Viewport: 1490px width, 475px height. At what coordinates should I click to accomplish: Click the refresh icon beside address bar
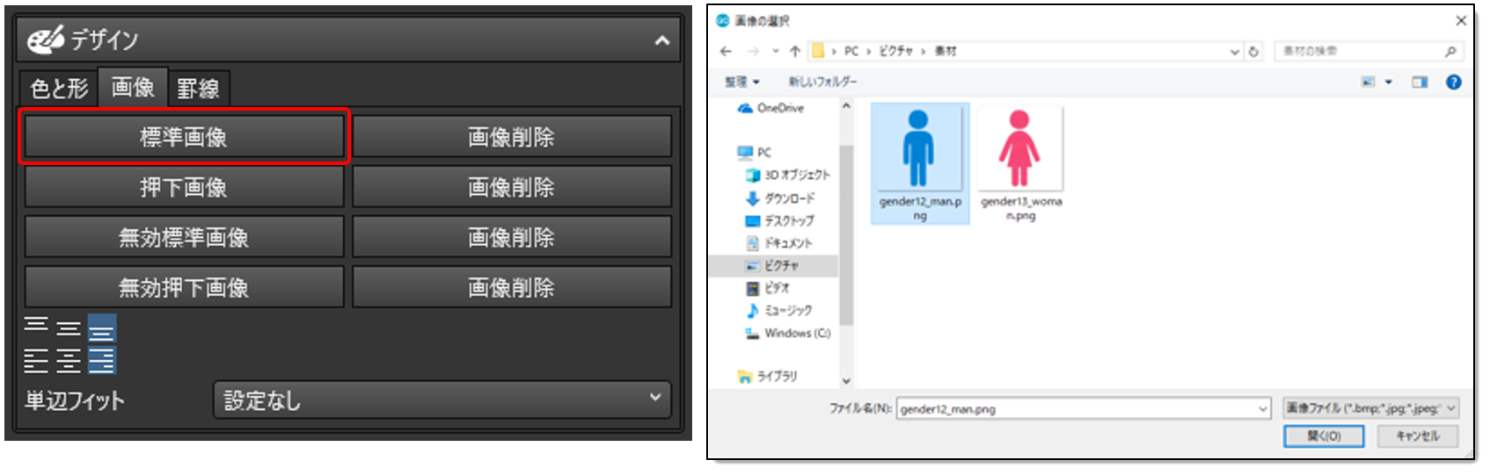(x=1253, y=52)
